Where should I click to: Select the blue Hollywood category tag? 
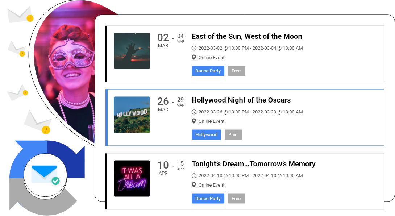click(x=206, y=135)
